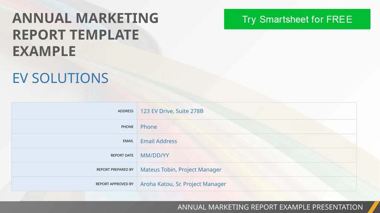Image resolution: width=380 pixels, height=213 pixels.
Task: Select the 123 EV Drive, Suite 278B value
Action: click(172, 111)
